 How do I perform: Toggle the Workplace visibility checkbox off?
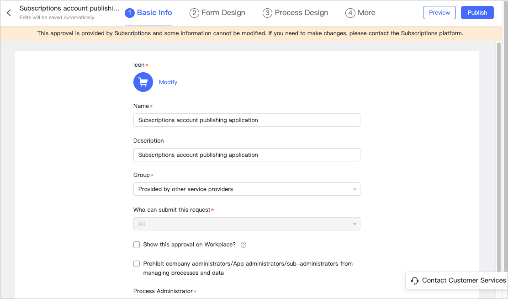(x=137, y=245)
